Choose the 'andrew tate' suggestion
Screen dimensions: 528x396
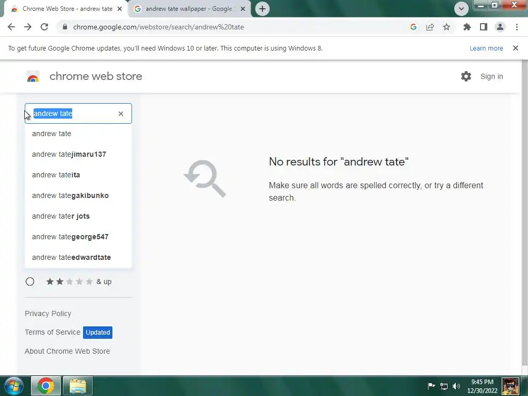coord(78,134)
